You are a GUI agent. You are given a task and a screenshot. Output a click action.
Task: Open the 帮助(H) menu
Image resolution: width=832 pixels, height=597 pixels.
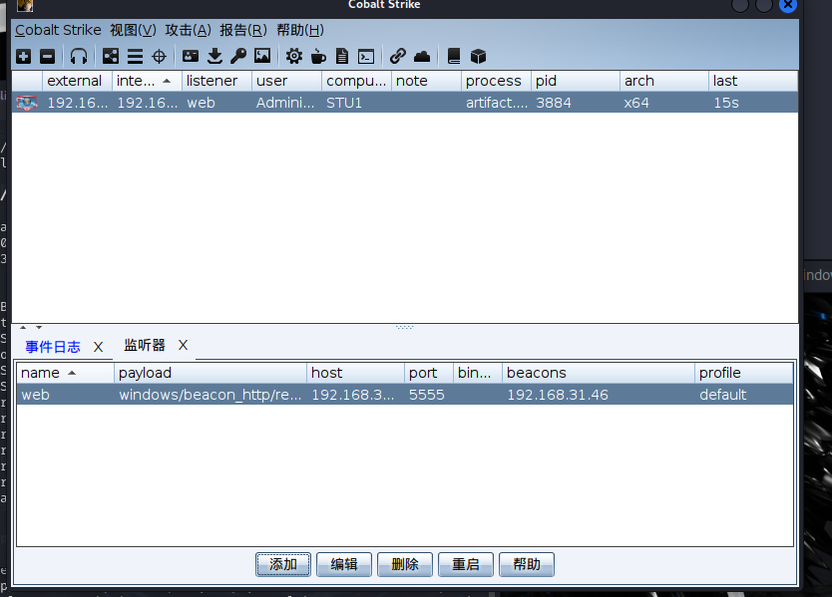pyautogui.click(x=300, y=30)
